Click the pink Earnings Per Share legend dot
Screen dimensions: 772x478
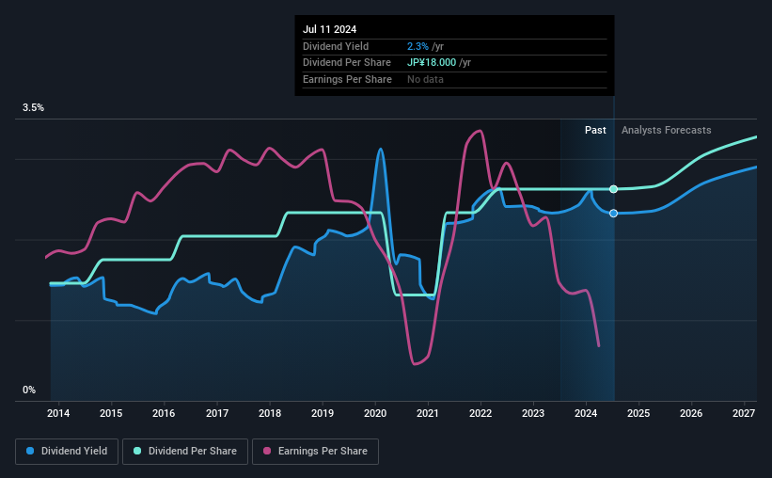tap(267, 451)
